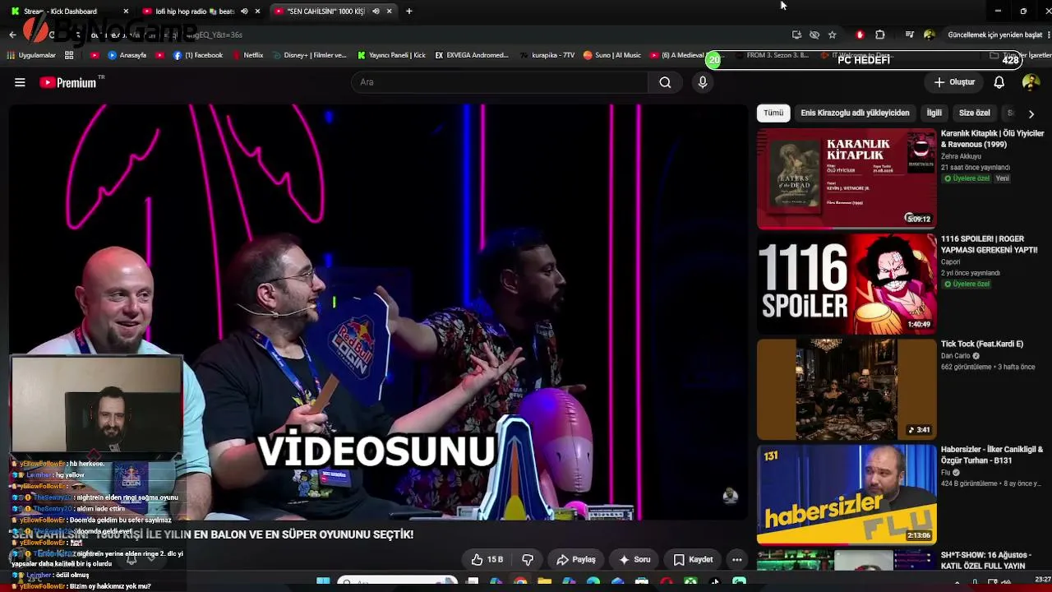The height and width of the screenshot is (592, 1052).
Task: Open the Karanlık Kitaplık video thumbnail
Action: click(847, 178)
